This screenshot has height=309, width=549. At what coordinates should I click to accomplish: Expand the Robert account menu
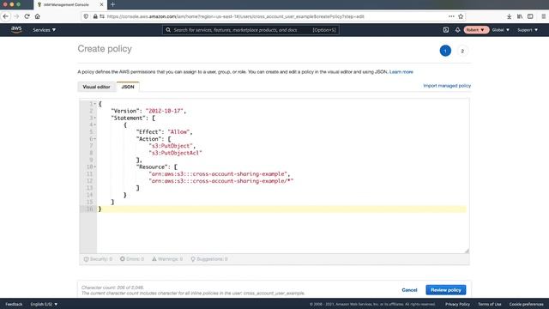(475, 30)
